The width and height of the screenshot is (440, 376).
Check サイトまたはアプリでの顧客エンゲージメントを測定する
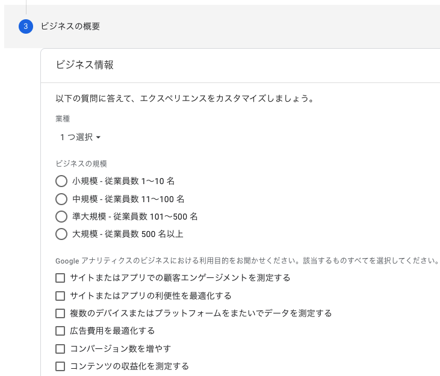pos(60,278)
